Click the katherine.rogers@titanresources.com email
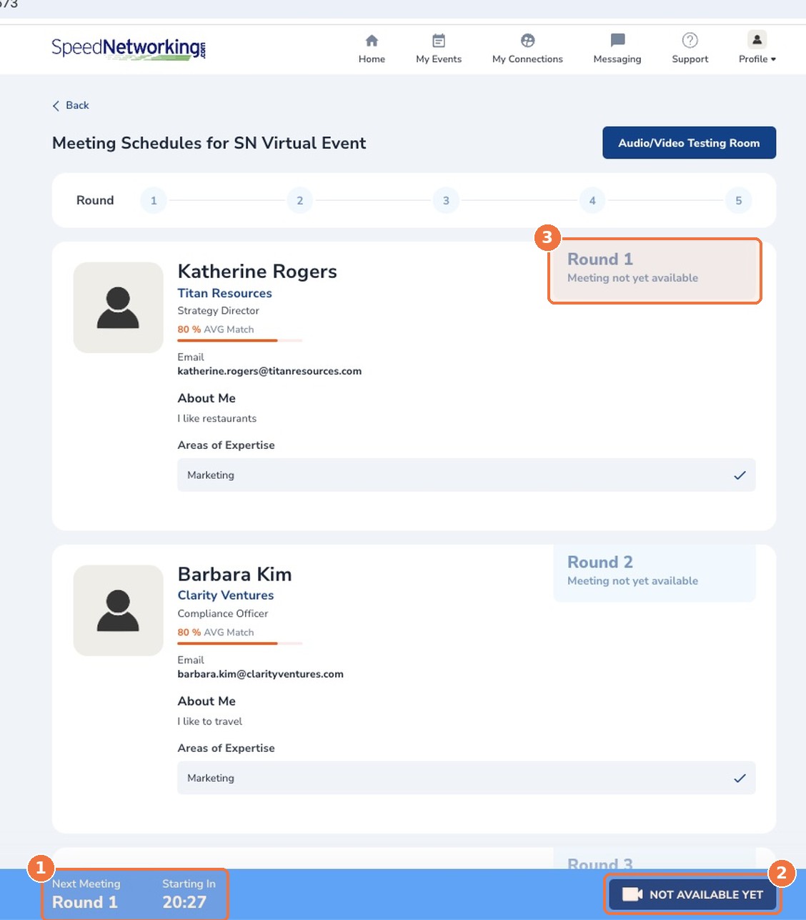The image size is (806, 920). [269, 371]
